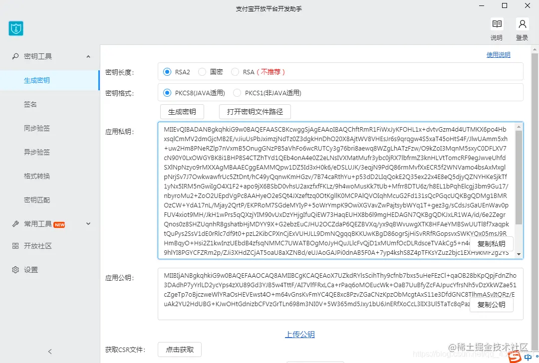Click the NEW badge beside 常用工具
This screenshot has height=363, width=539.
coord(59,224)
